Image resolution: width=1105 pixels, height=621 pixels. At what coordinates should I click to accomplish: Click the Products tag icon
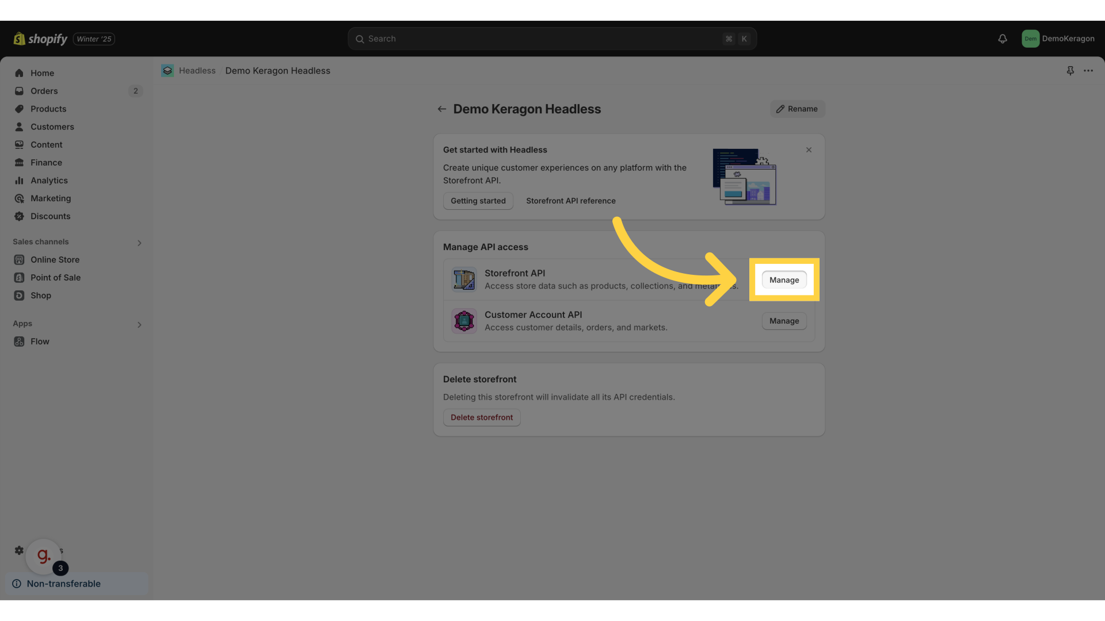[19, 109]
